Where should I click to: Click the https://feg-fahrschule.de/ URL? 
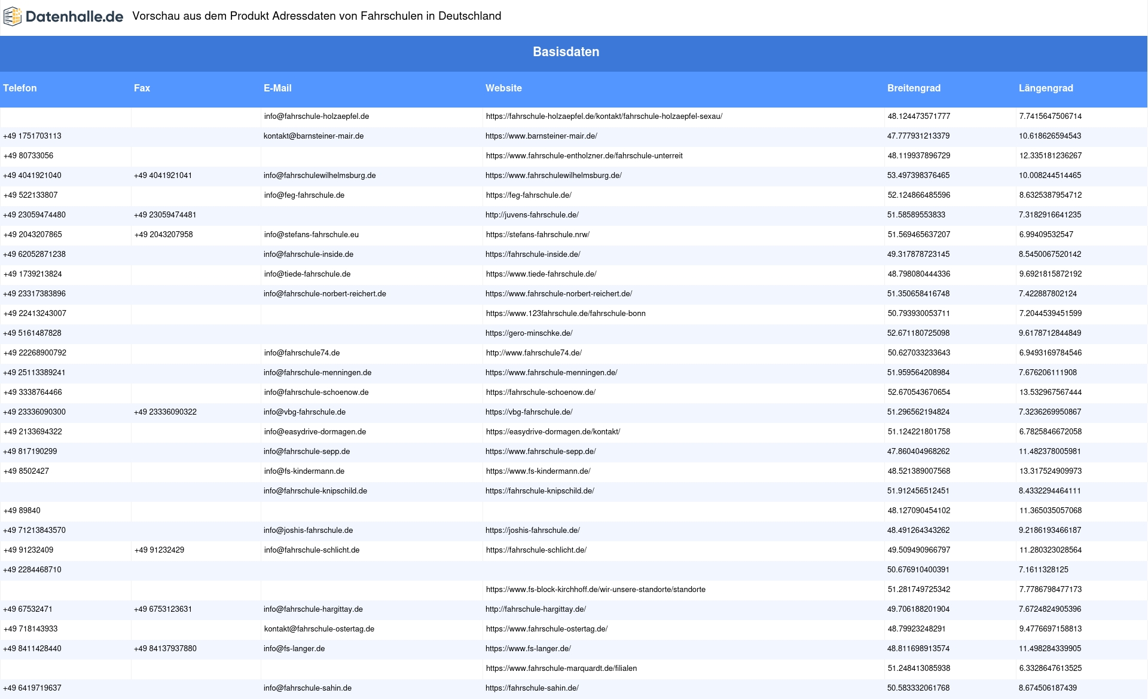529,195
